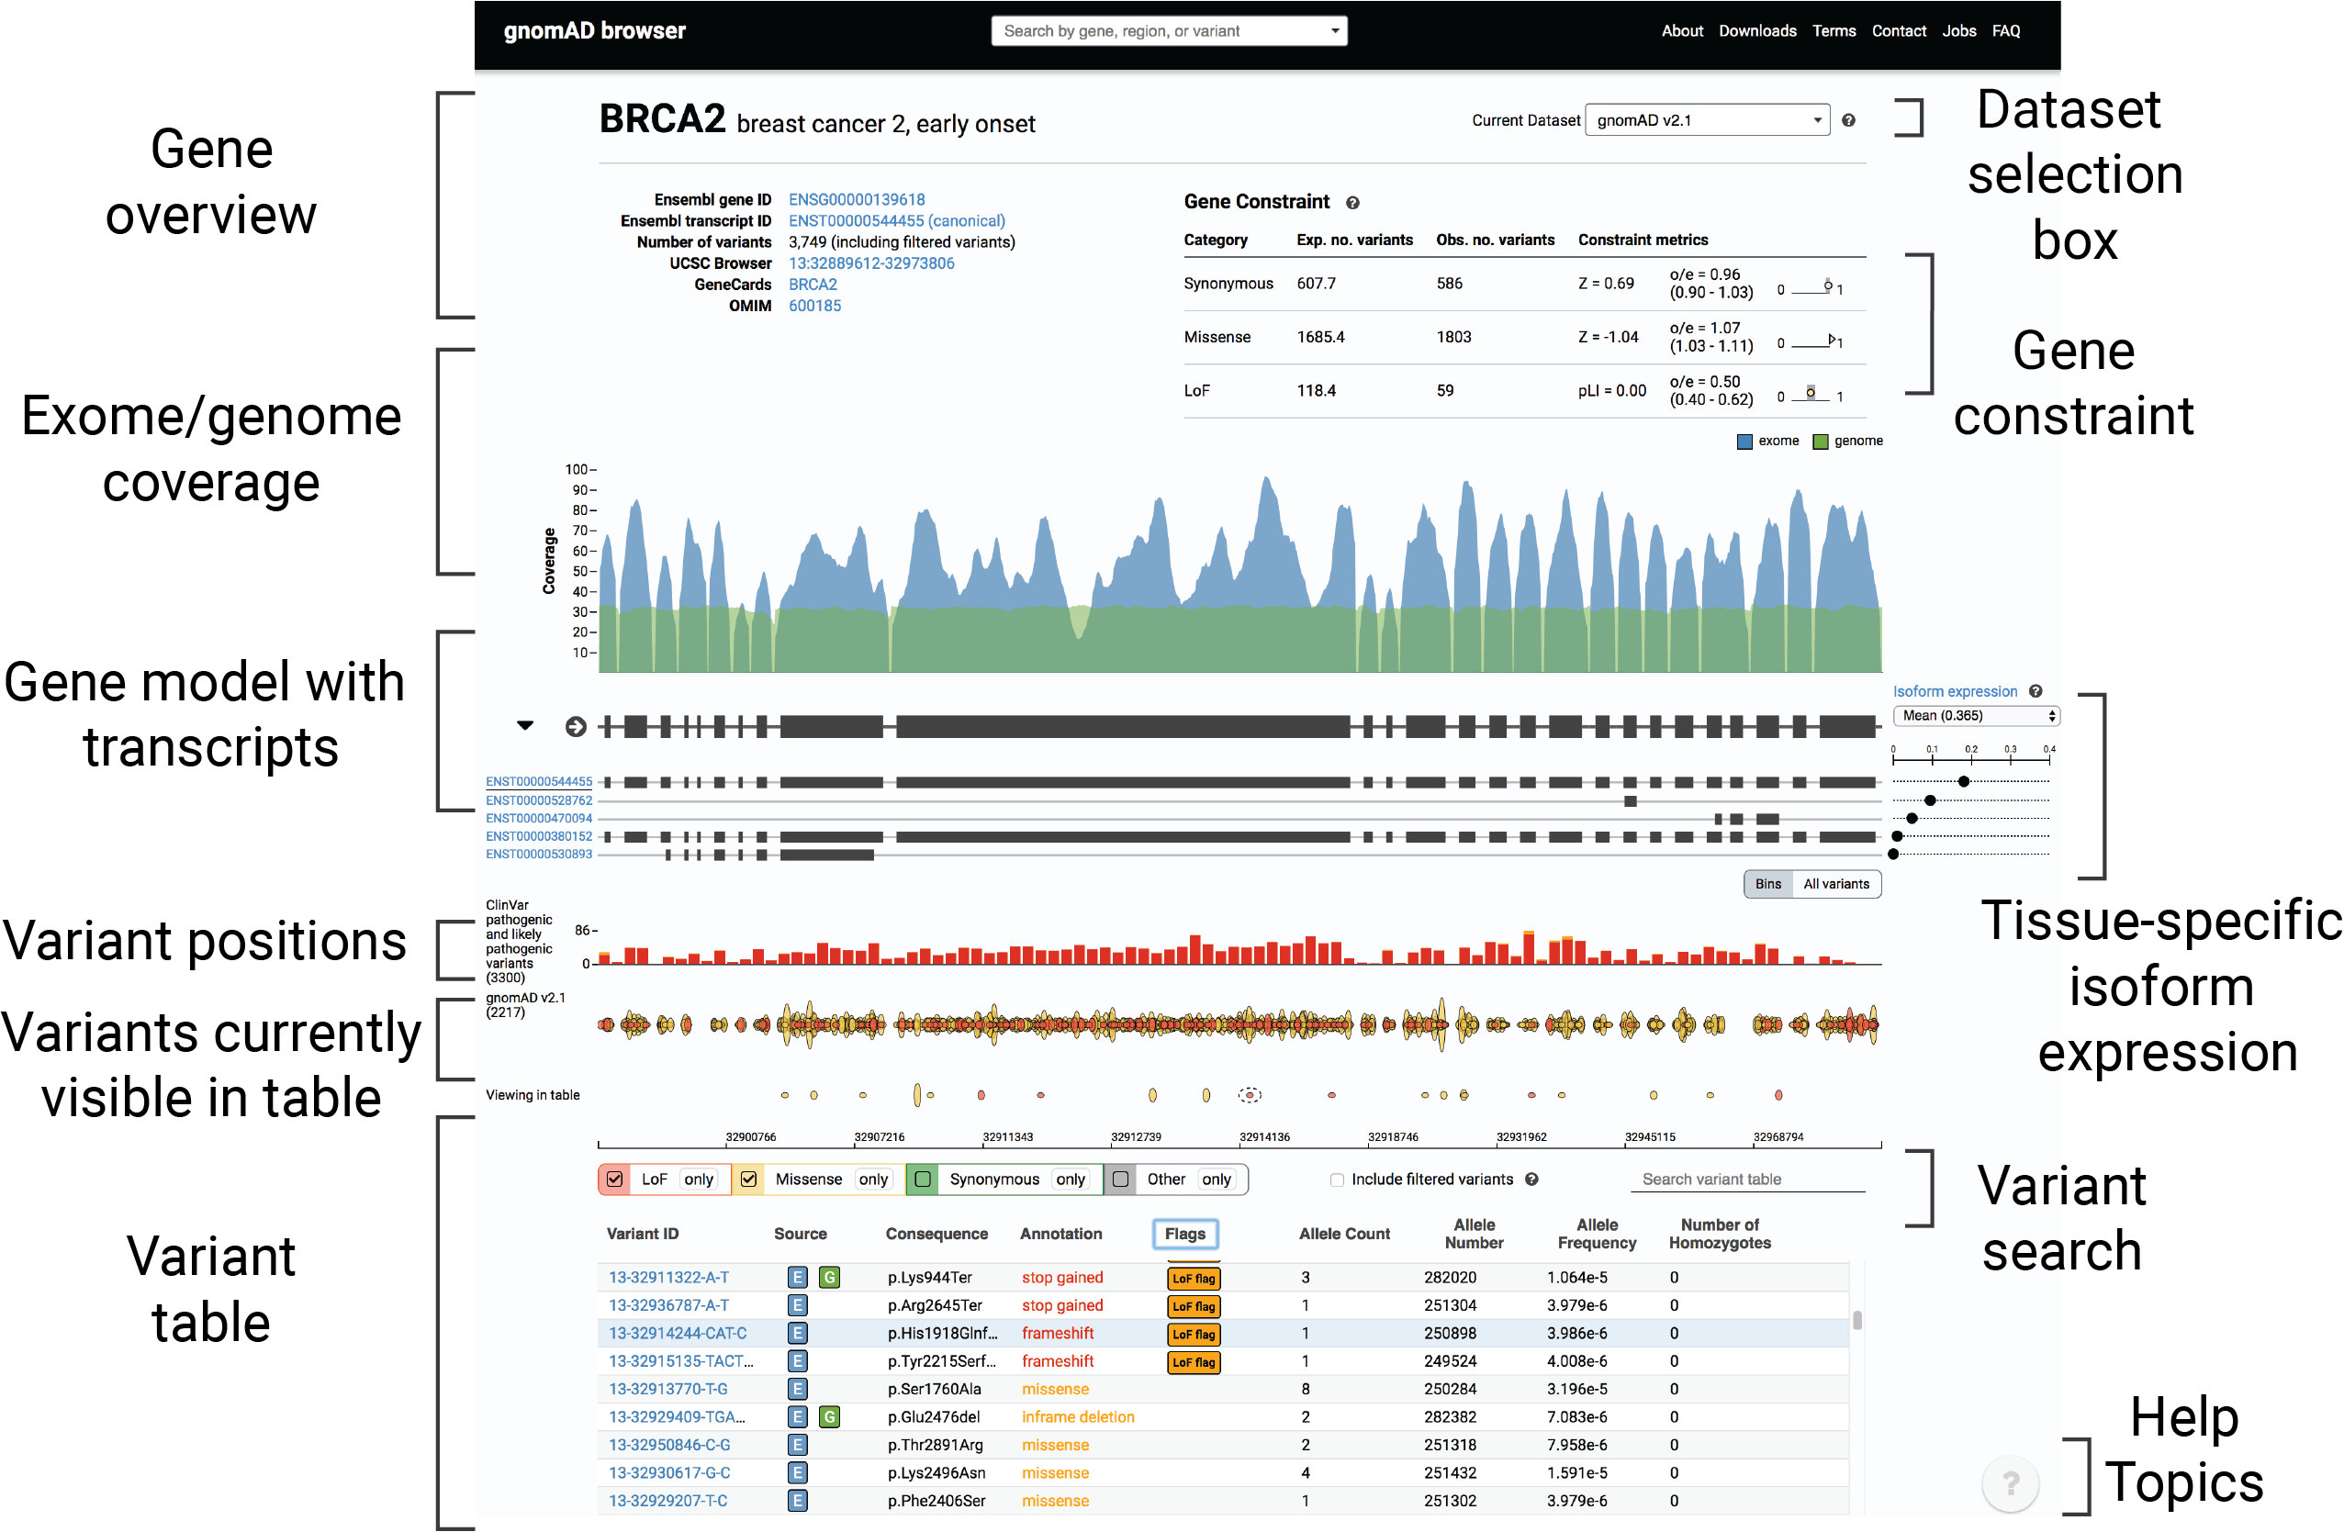Click help icon next to Isoform expression
Viewport: 2344px width, 1532px height.
pos(2035,691)
